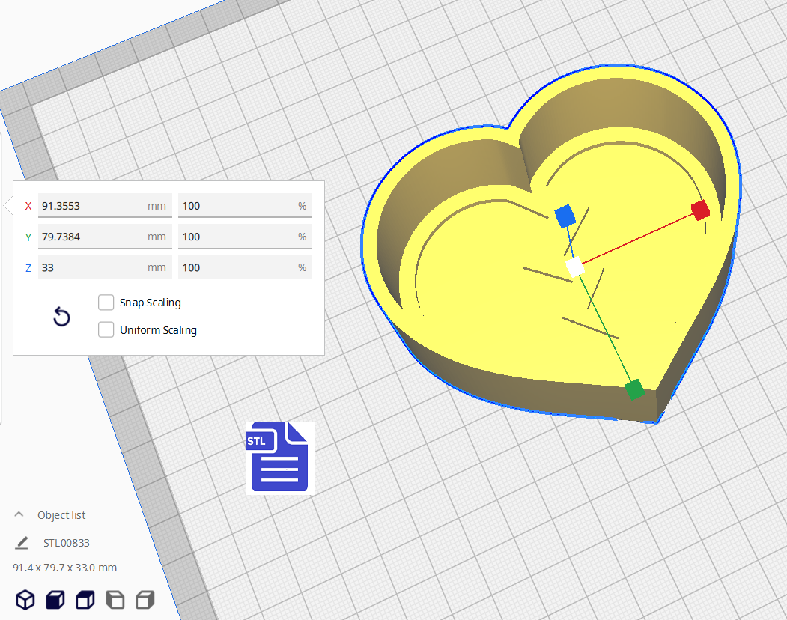Image resolution: width=787 pixels, height=620 pixels.
Task: Click the red X-axis scale handle
Action: [x=699, y=210]
